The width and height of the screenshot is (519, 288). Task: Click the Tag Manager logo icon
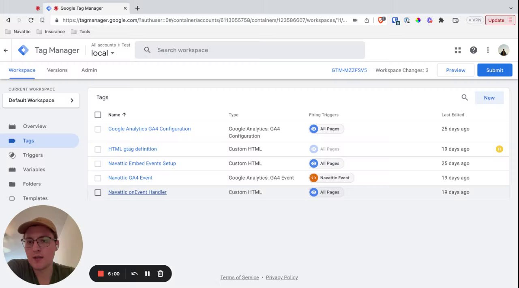click(x=24, y=50)
